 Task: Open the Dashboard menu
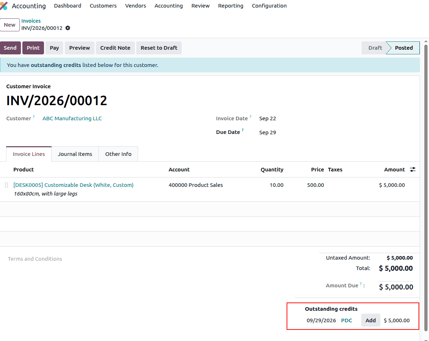click(x=67, y=6)
